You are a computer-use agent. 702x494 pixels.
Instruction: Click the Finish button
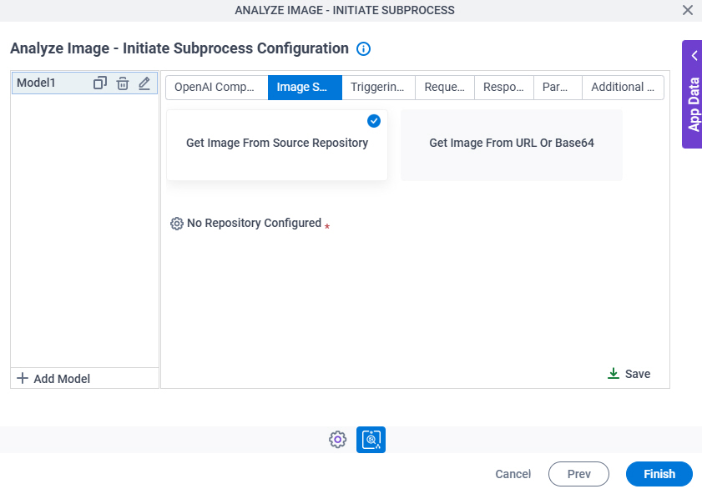coord(659,474)
